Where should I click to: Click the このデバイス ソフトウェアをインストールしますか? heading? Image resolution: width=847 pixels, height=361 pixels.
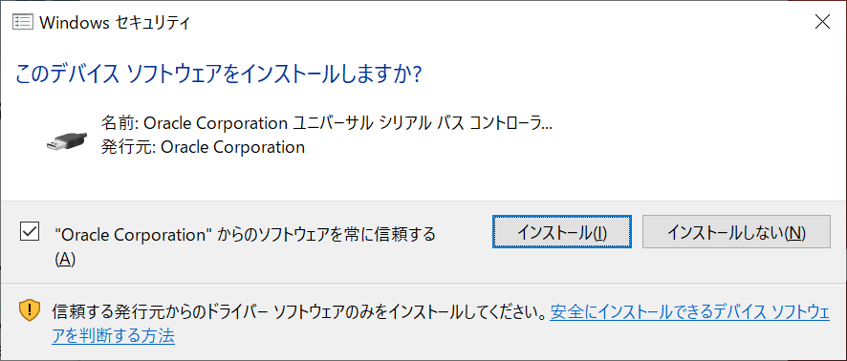(219, 74)
